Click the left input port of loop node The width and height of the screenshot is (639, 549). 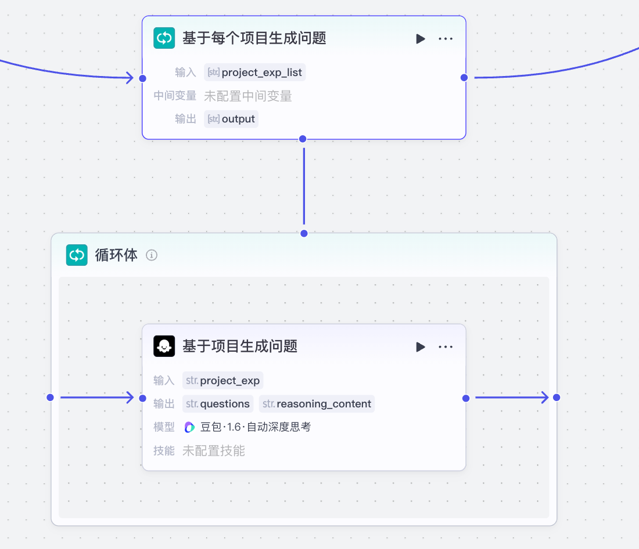142,78
